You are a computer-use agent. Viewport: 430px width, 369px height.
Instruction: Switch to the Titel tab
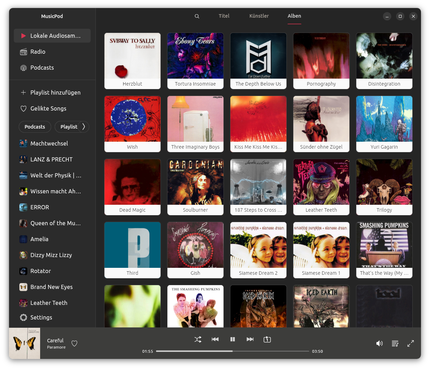pyautogui.click(x=224, y=16)
